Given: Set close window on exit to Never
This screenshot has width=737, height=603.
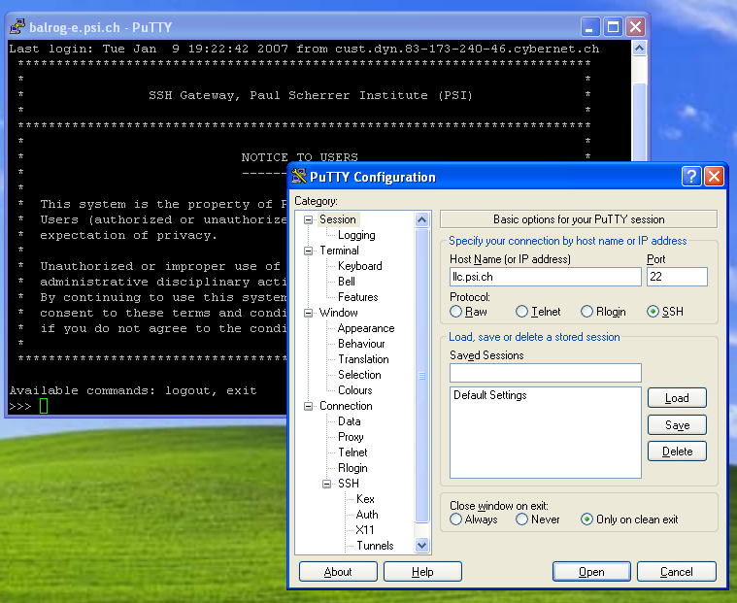Looking at the screenshot, I should pos(521,519).
